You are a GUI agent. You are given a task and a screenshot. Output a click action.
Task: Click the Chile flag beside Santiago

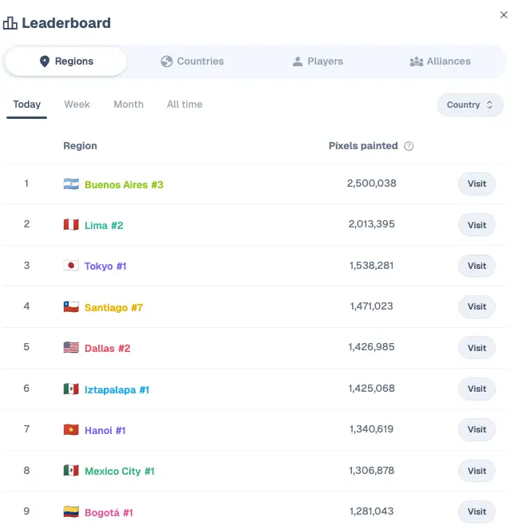pyautogui.click(x=71, y=307)
